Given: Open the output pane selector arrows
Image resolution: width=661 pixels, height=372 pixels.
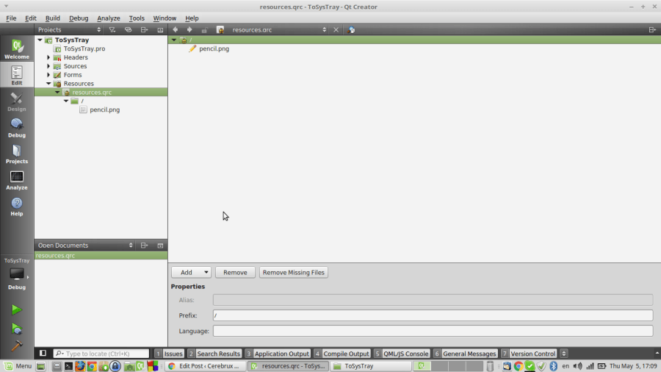Looking at the screenshot, I should (x=563, y=354).
